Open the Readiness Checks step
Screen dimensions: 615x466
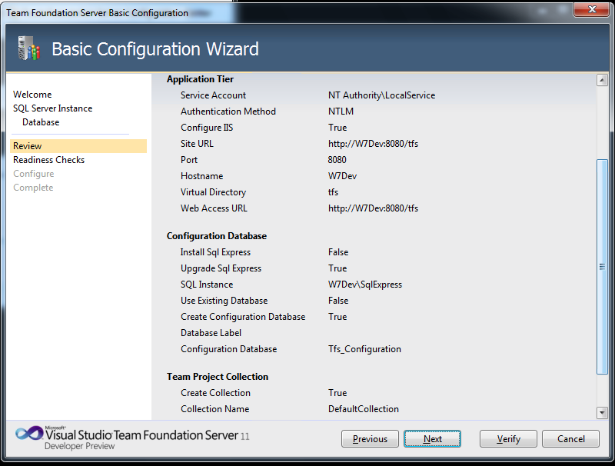tap(48, 160)
